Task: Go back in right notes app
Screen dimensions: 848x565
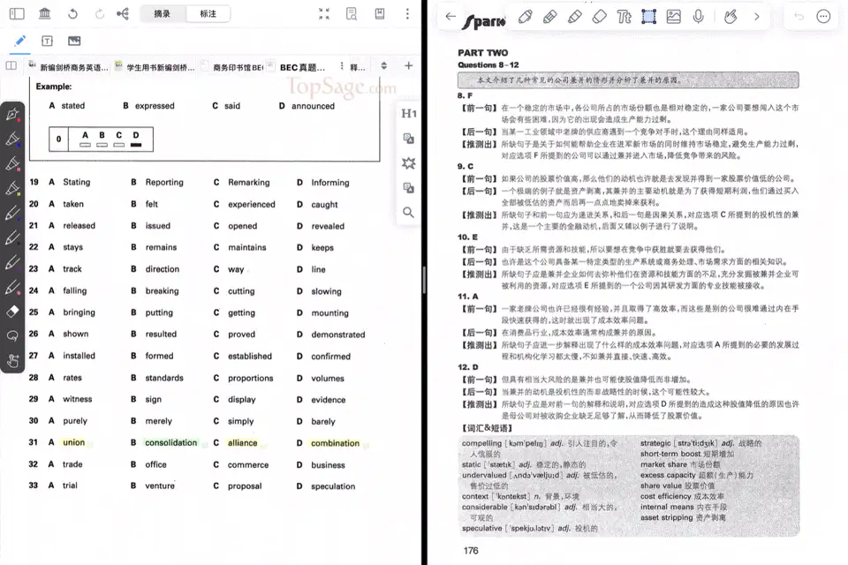Action: click(450, 16)
